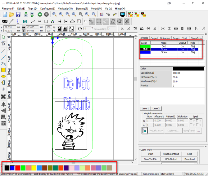The height and width of the screenshot is (176, 208).
Task: Click the X position field showing 39.631
Action: tap(10, 27)
